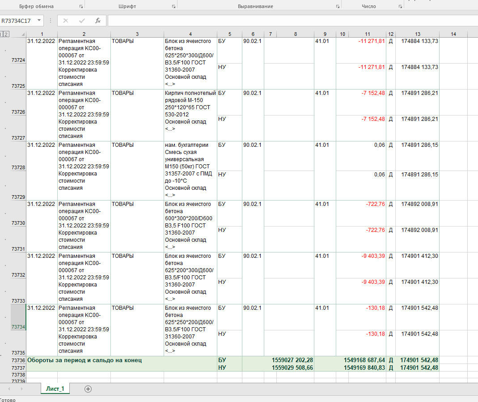The image size is (478, 402).
Task: Open the Alignment group dialog launcher
Action: [338, 6]
